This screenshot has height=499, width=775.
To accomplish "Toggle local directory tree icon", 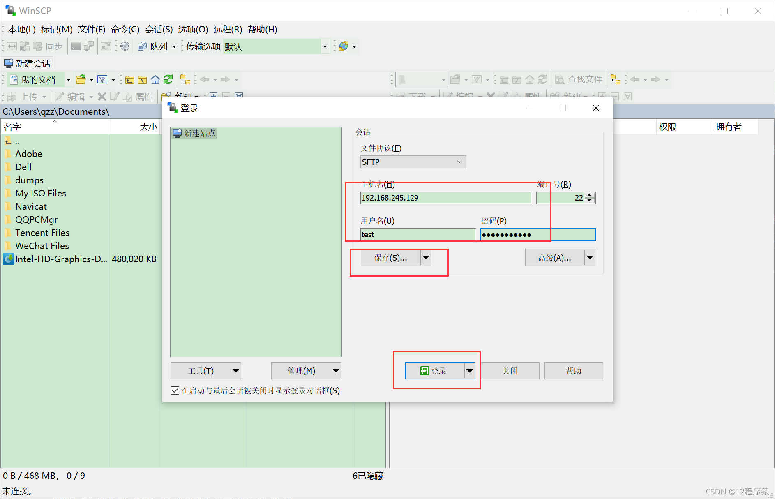I will pos(185,79).
